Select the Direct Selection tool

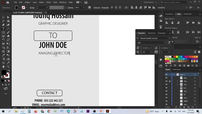[8, 17]
